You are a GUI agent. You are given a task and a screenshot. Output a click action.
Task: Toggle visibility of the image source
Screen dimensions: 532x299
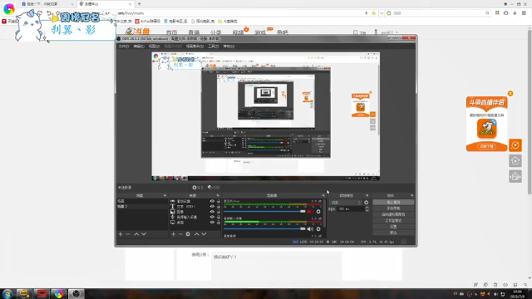pos(212,212)
